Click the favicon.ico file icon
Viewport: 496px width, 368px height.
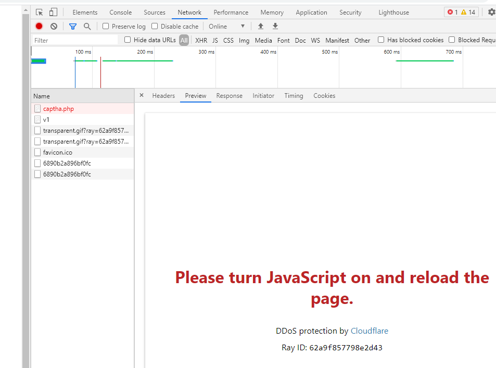37,153
